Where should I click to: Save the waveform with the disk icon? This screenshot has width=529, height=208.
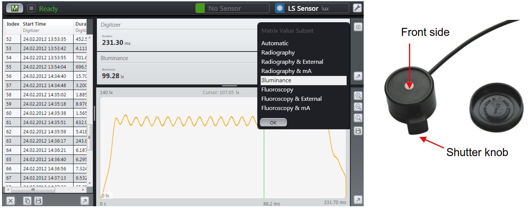click(358, 131)
